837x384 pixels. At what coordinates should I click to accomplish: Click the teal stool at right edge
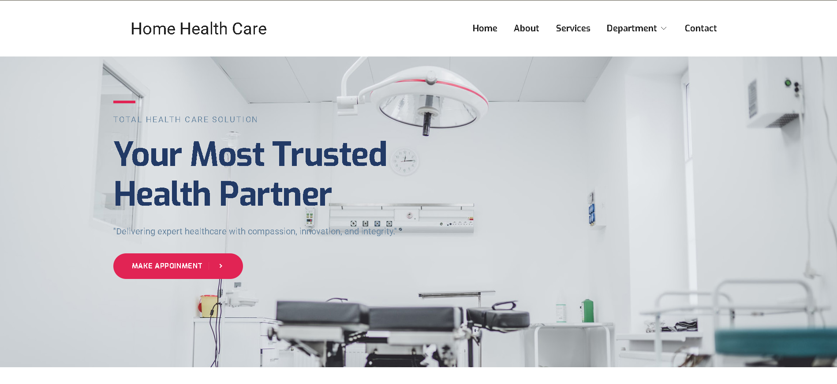pos(776,343)
